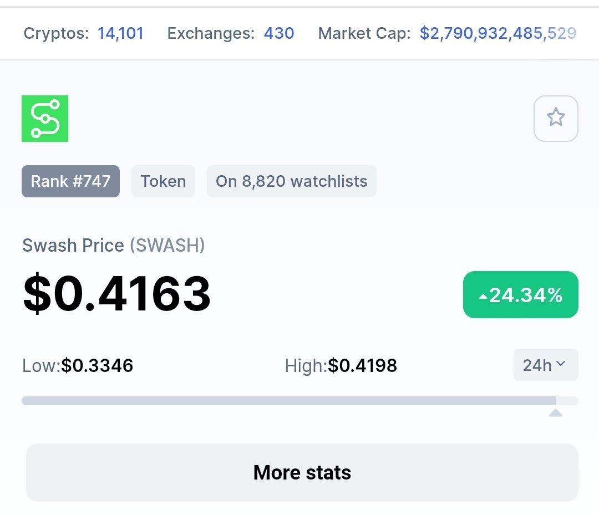This screenshot has width=599, height=515.
Task: Click the low-high price range bar
Action: tap(300, 401)
